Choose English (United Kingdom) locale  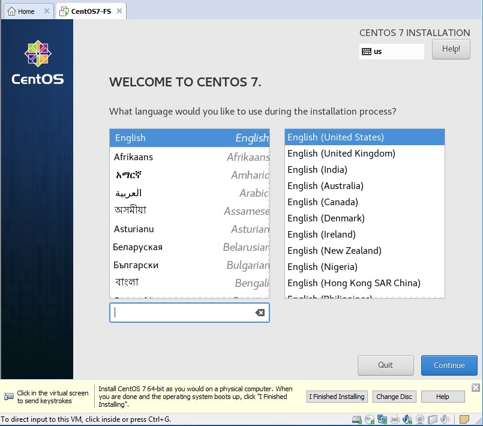(341, 154)
